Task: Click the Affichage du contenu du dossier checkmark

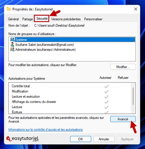Action: [106, 102]
